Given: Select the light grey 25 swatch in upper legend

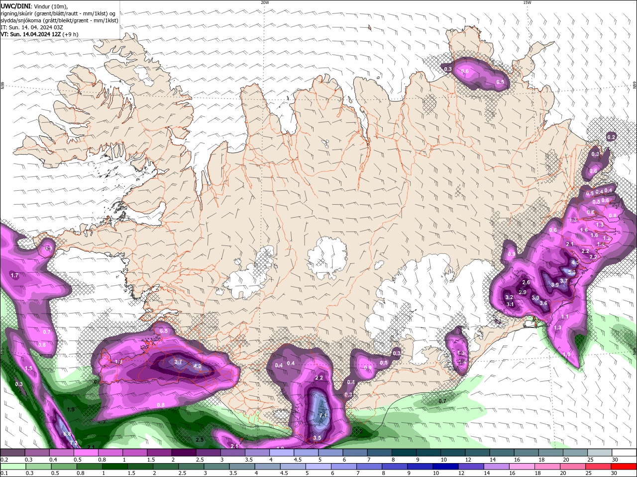Looking at the screenshot, I should point(599,453).
